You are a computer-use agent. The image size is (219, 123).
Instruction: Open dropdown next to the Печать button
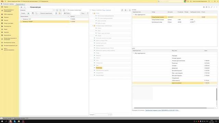[x=60, y=13]
